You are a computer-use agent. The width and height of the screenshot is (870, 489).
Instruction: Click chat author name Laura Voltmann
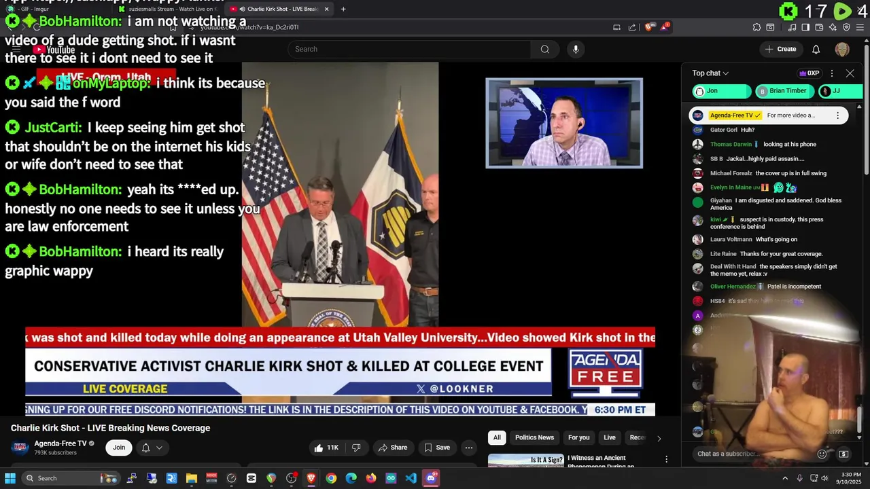click(x=731, y=239)
